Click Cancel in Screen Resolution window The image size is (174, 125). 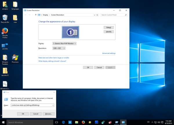click(x=99, y=67)
